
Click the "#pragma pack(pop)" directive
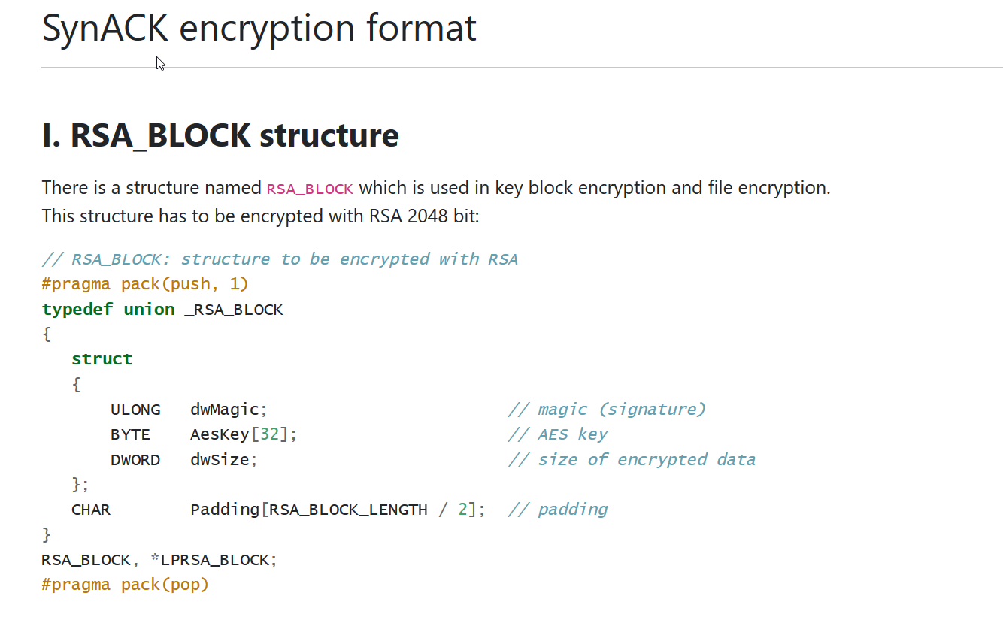tap(125, 585)
